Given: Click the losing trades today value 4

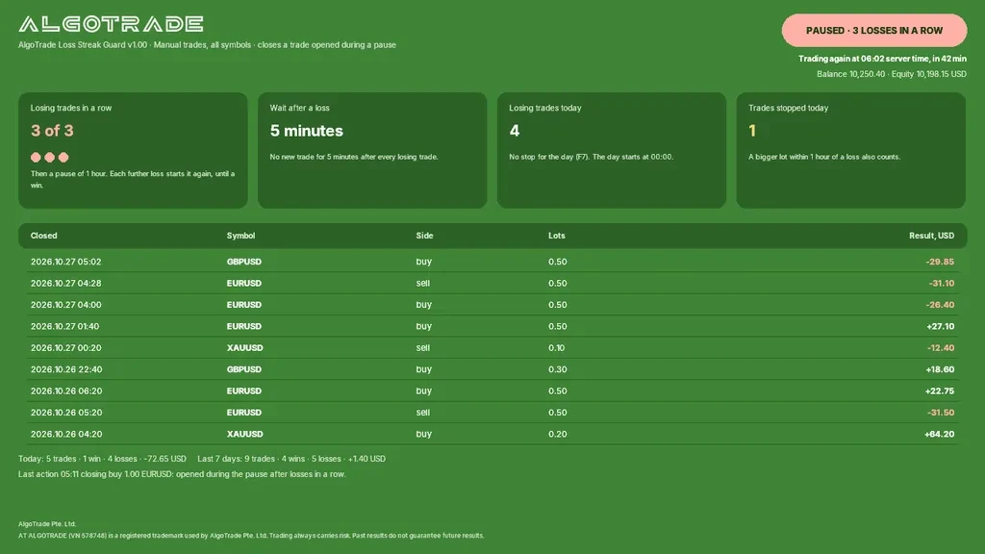Looking at the screenshot, I should 515,131.
